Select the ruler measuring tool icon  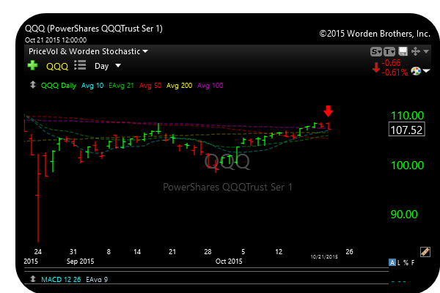point(425,252)
